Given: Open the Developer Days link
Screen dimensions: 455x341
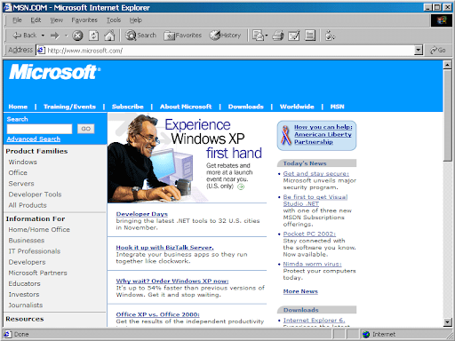Looking at the screenshot, I should [x=142, y=214].
